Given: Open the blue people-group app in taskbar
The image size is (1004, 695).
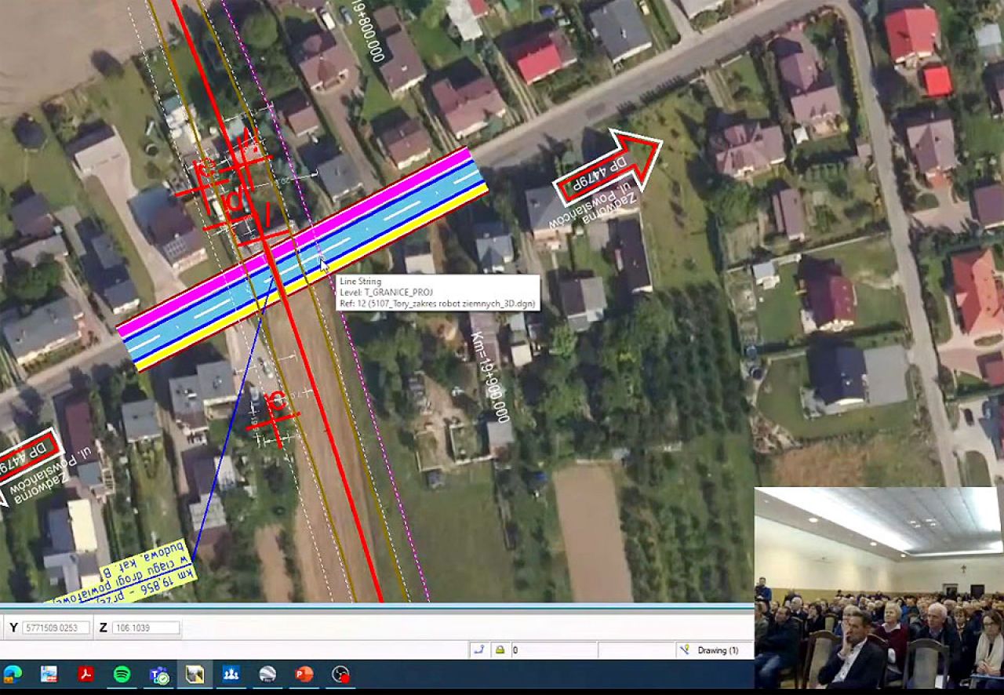Looking at the screenshot, I should coord(231,675).
